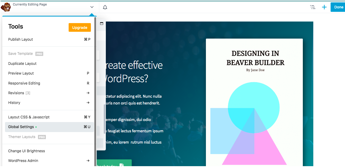
Task: Open WordPress Admin submenu arrow
Action: tap(88, 161)
